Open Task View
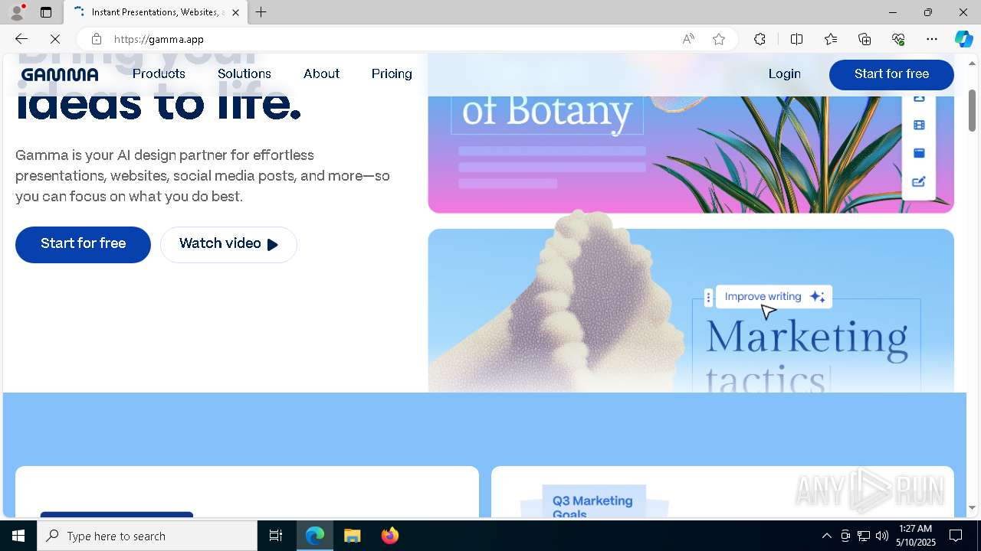This screenshot has width=981, height=551. 276,536
